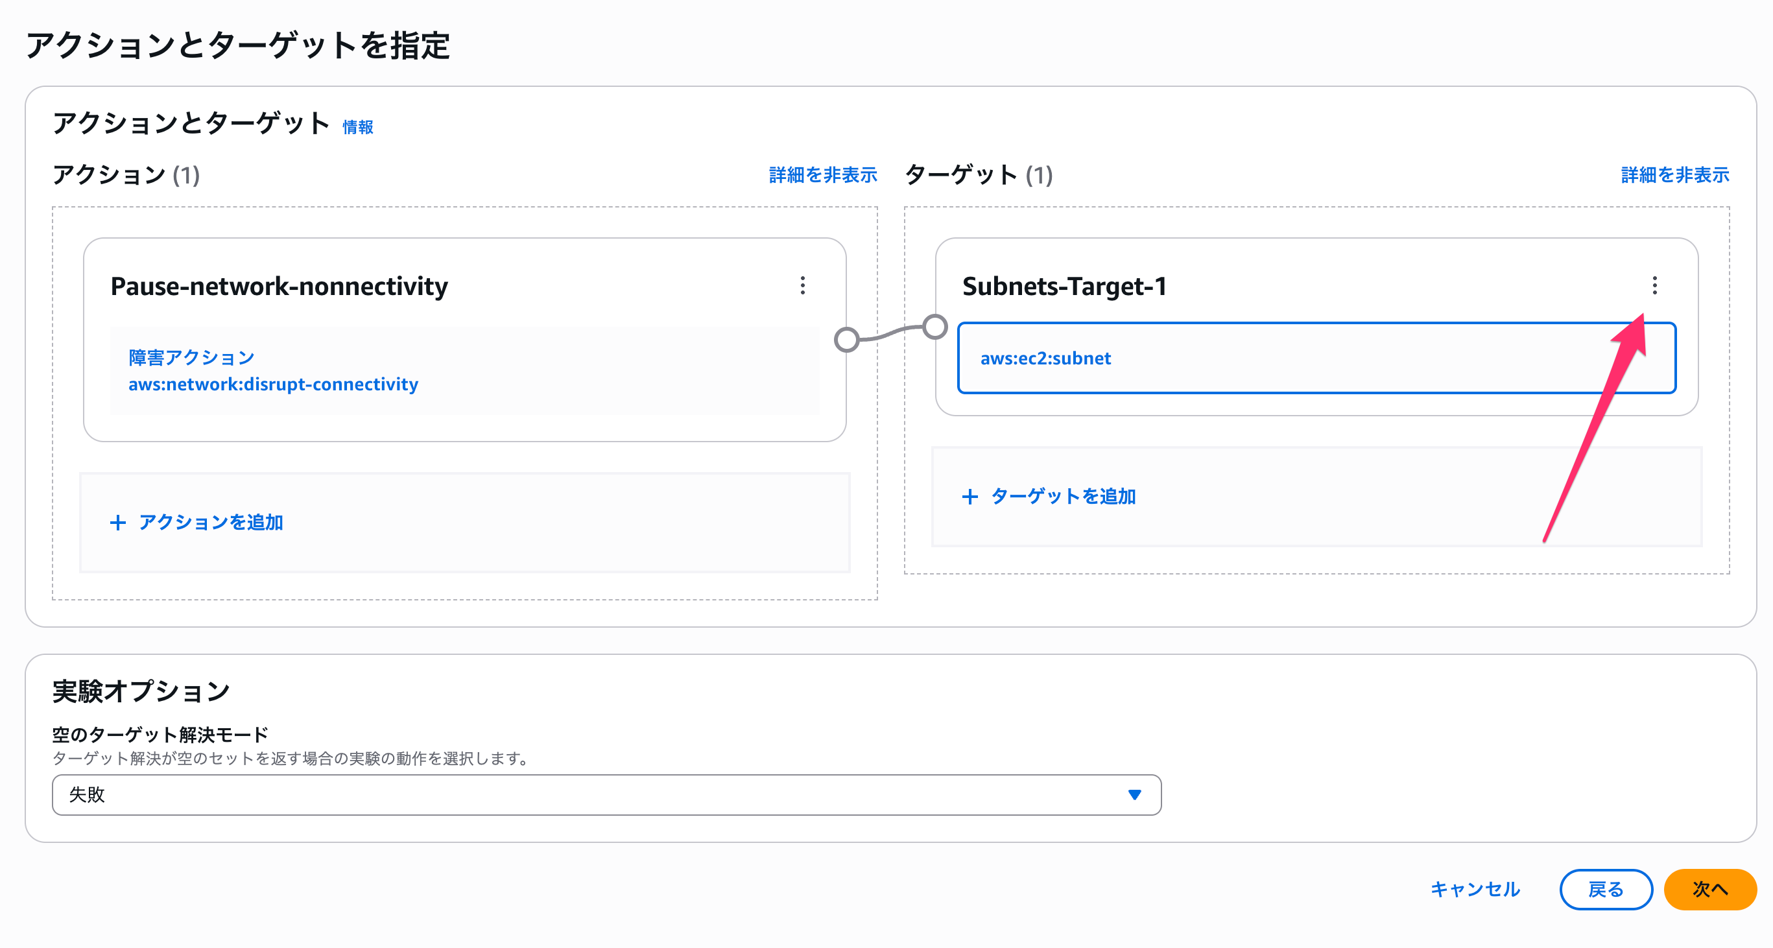The image size is (1773, 948).
Task: Click ターゲットを追加 to add target
Action: click(x=1063, y=497)
